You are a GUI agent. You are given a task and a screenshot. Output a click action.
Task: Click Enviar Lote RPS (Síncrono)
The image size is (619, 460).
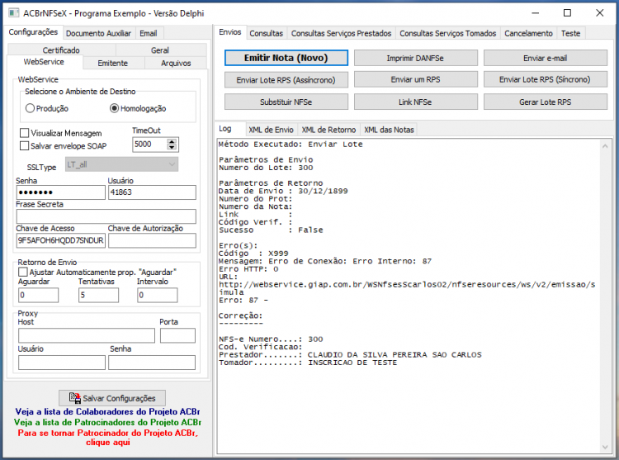(546, 79)
